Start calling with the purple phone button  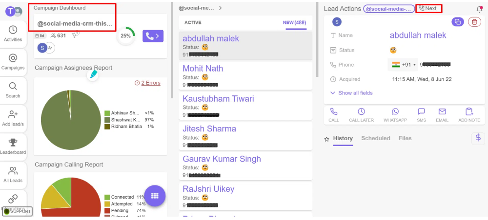153,36
